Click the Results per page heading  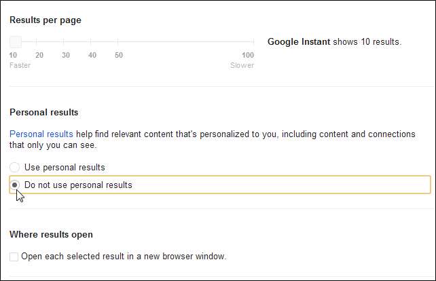(46, 20)
